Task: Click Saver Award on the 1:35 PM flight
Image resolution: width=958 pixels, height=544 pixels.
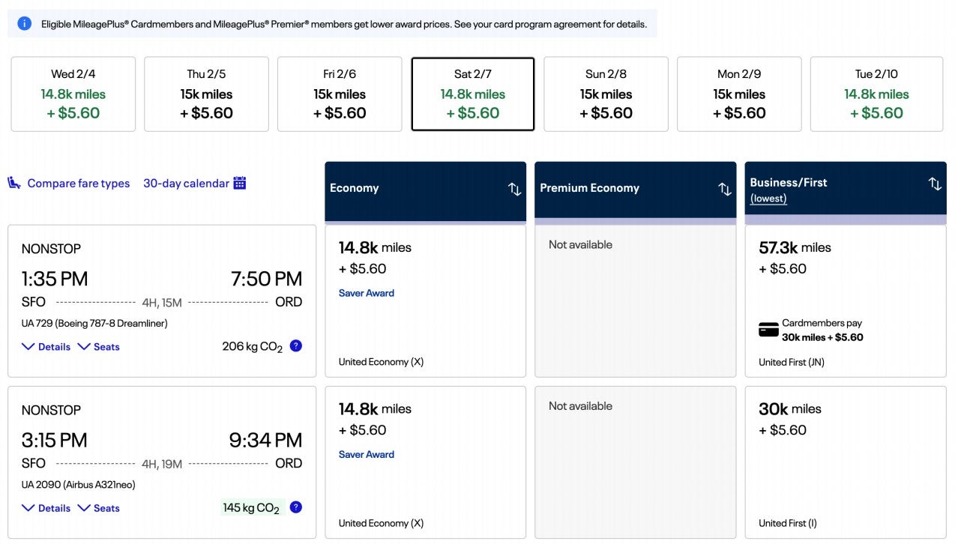Action: tap(366, 293)
